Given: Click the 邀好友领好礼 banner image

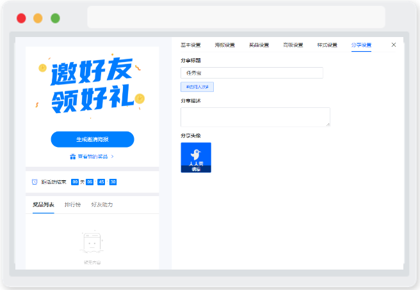Looking at the screenshot, I should 92,86.
